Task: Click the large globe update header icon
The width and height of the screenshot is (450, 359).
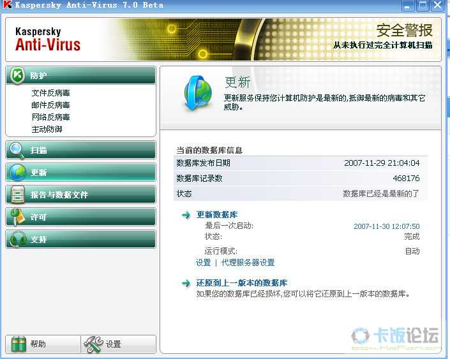Action: 197,93
